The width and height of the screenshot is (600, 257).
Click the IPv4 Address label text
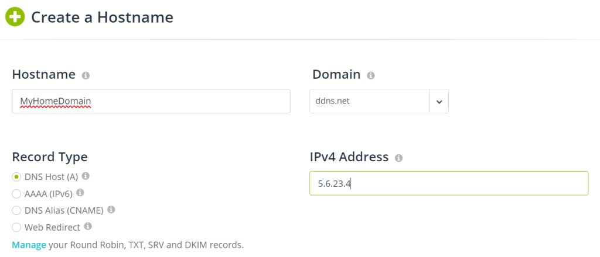(349, 157)
